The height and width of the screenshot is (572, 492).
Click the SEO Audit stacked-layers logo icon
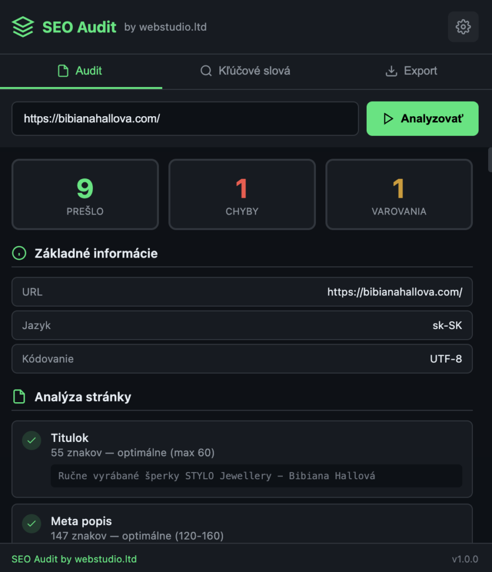pyautogui.click(x=22, y=26)
